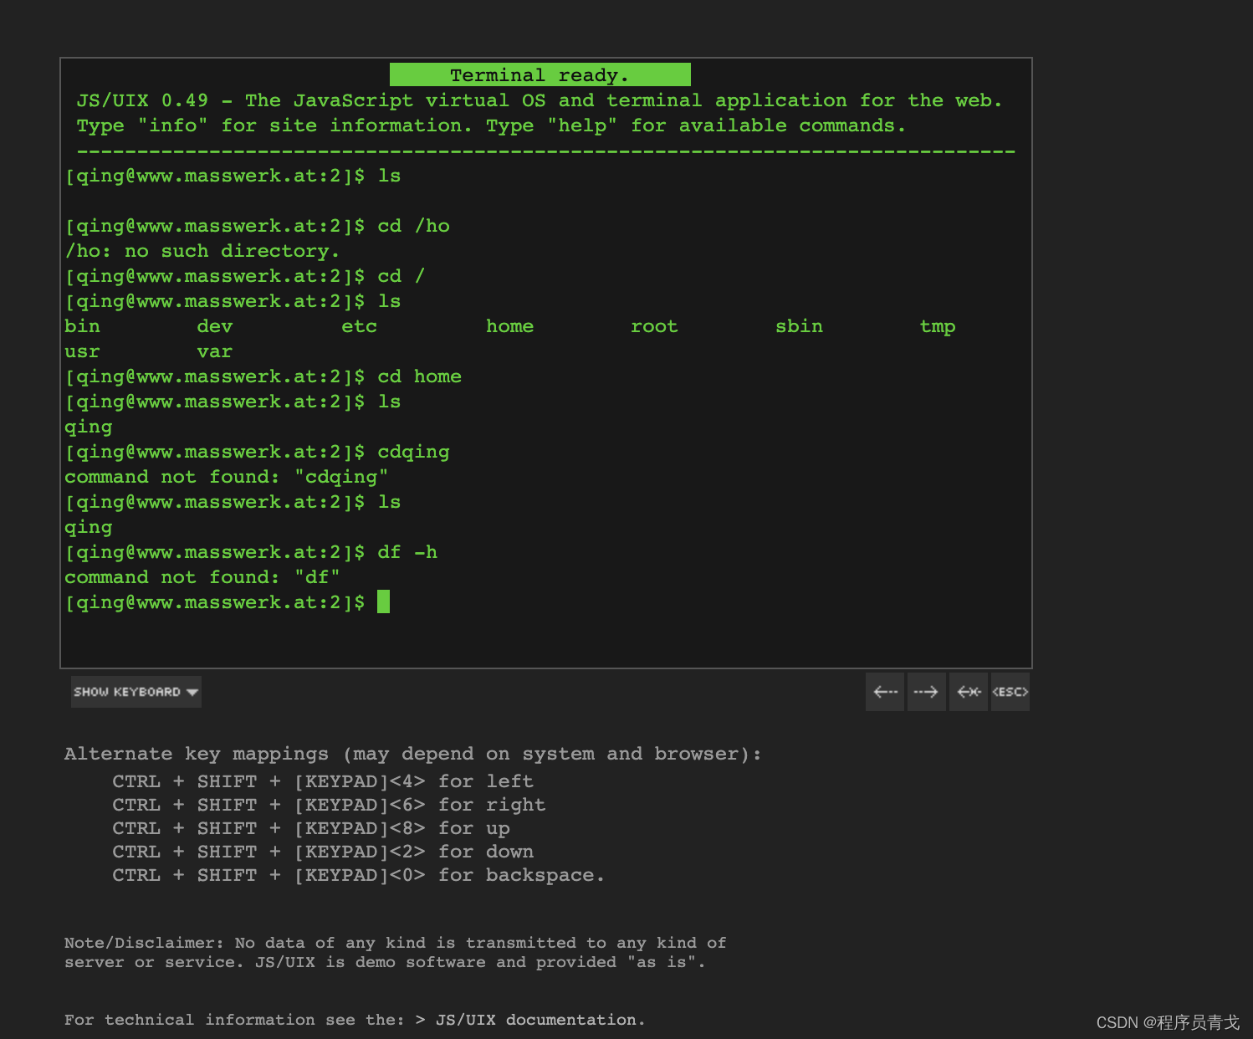Click the 'JS/UIX 0.49' header line
Screen dimensions: 1253x1039
pos(540,100)
